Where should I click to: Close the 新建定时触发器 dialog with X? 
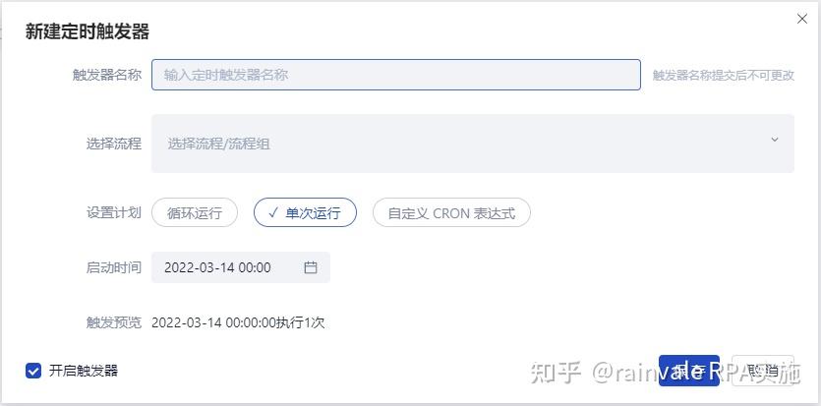801,19
